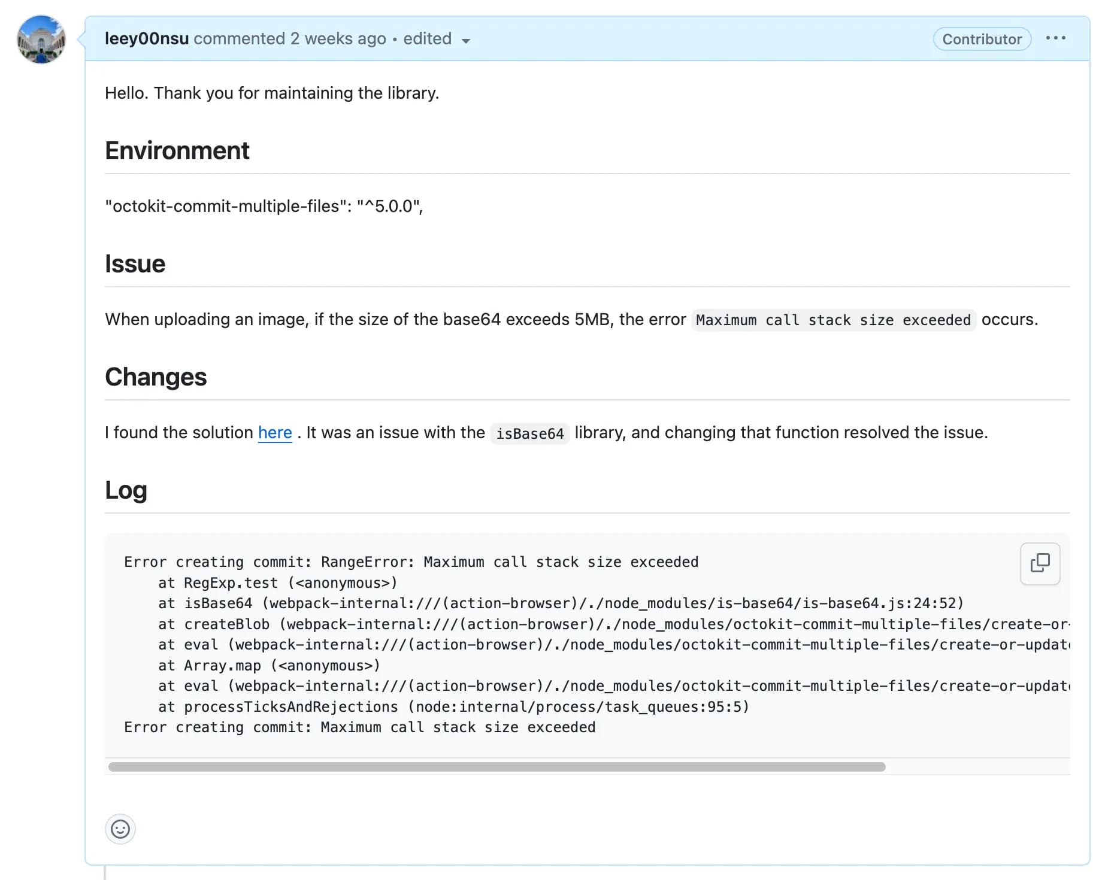Click the Changes heading
The width and height of the screenshot is (1102, 880).
pos(156,377)
